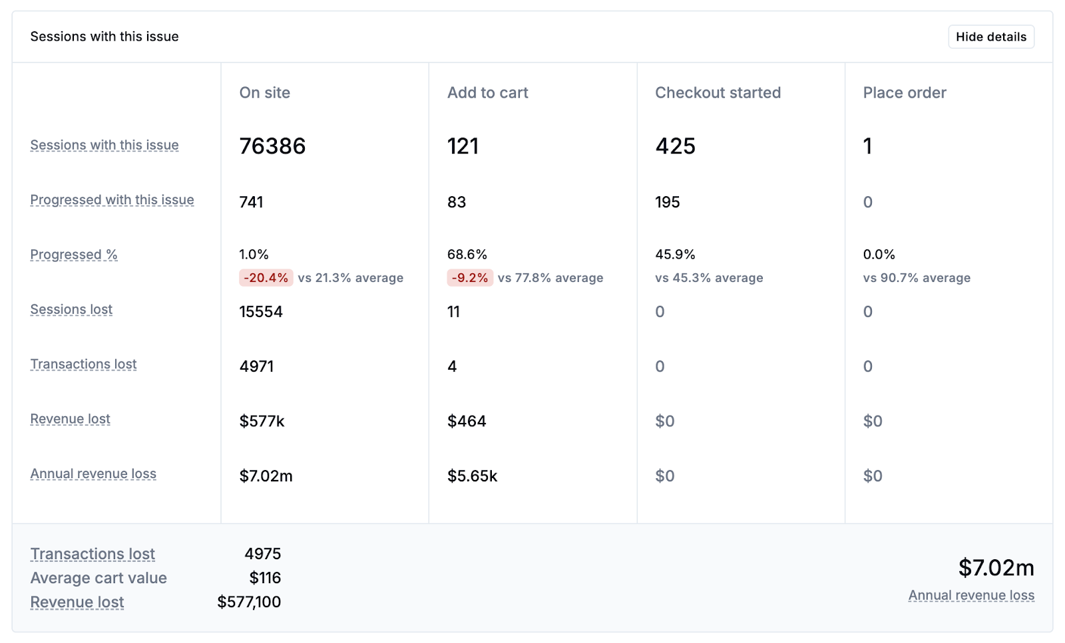Click the Checkout started column header
This screenshot has width=1065, height=643.
point(718,93)
